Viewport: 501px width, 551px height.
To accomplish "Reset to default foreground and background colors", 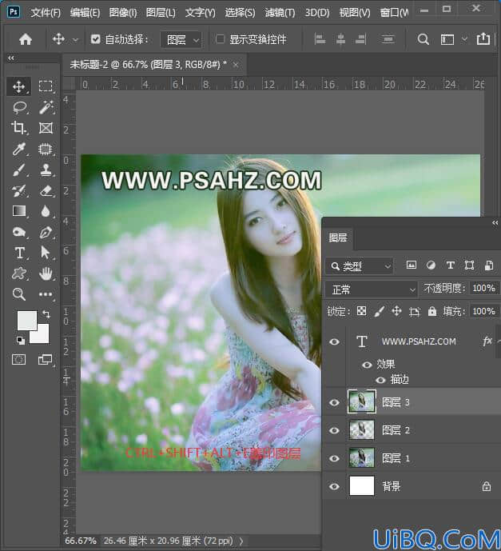I will pos(21,340).
